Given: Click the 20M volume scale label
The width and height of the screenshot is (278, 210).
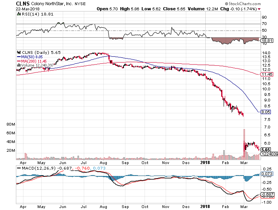Looking at the screenshot, I should click(x=11, y=151).
